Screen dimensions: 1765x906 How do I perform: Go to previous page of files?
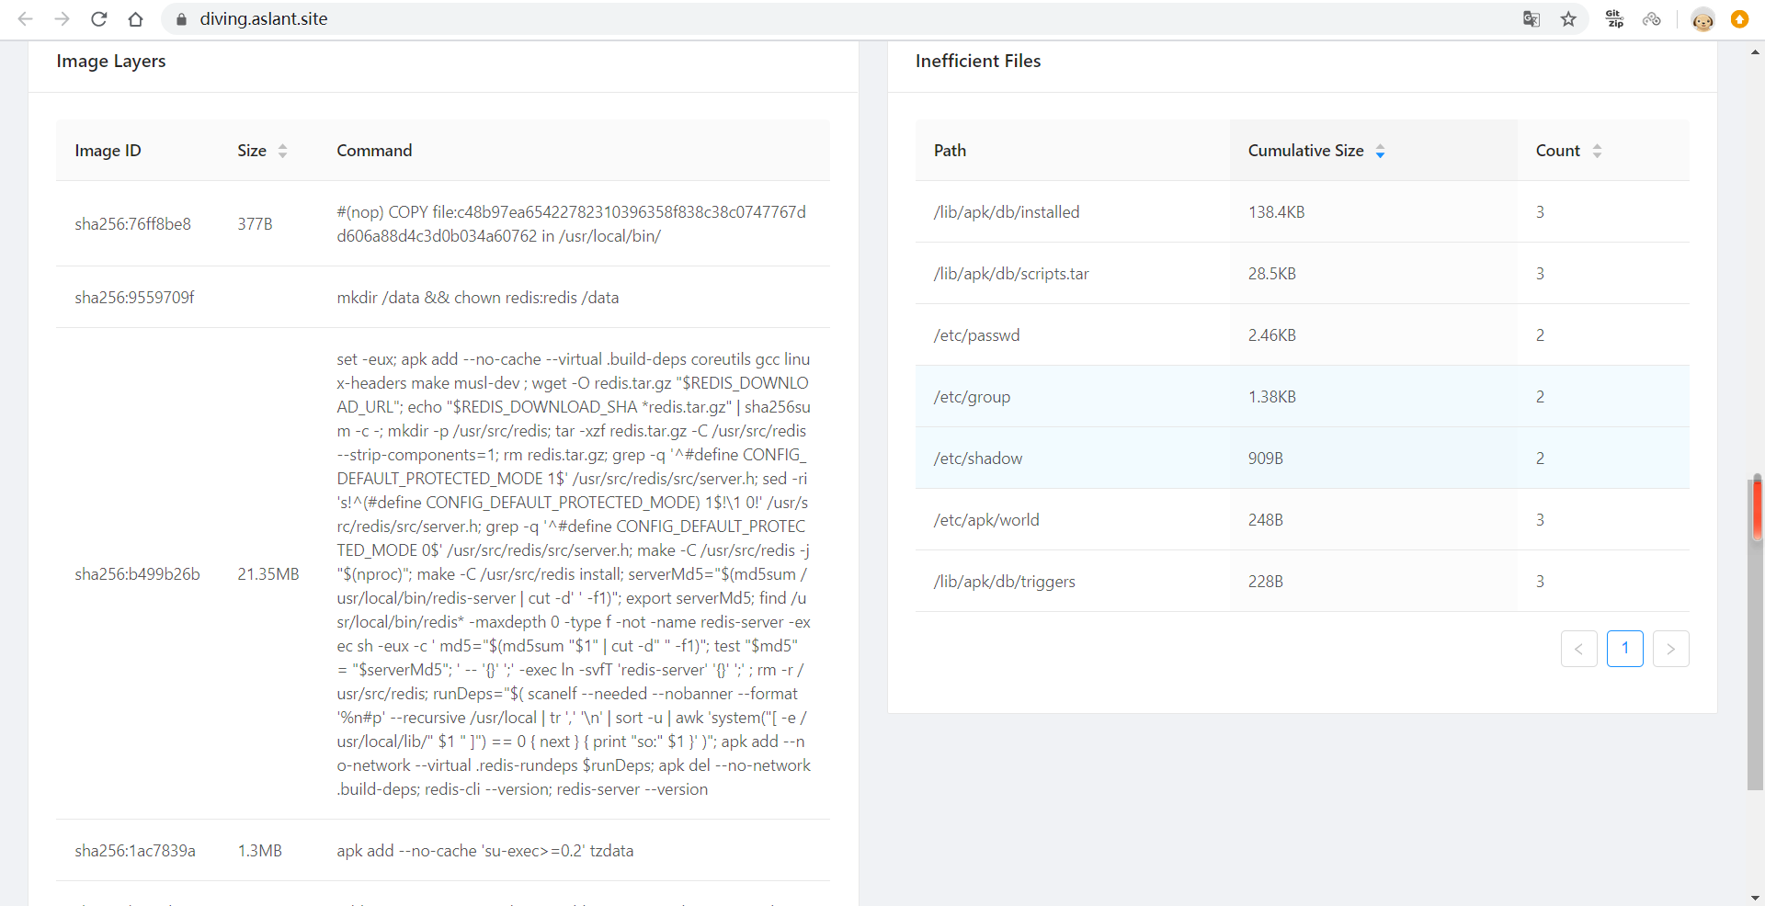(x=1578, y=649)
